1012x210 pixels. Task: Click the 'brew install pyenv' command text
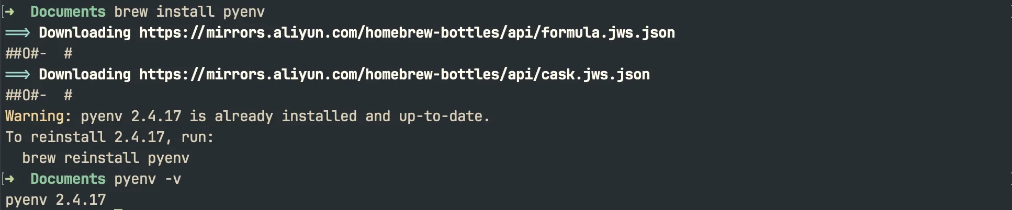point(189,11)
